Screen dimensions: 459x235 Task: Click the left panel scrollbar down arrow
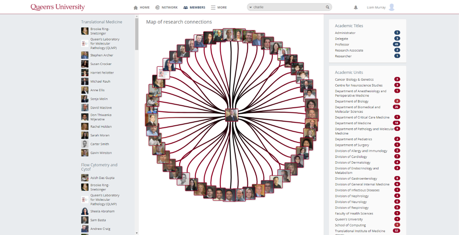click(x=137, y=233)
